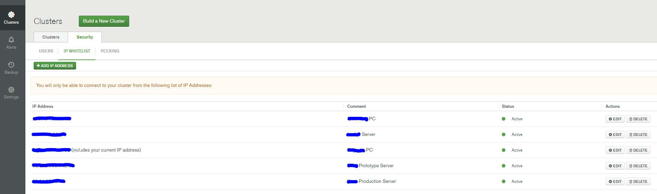Image resolution: width=657 pixels, height=194 pixels.
Task: Delete the first PC whitelist entry
Action: [638, 119]
